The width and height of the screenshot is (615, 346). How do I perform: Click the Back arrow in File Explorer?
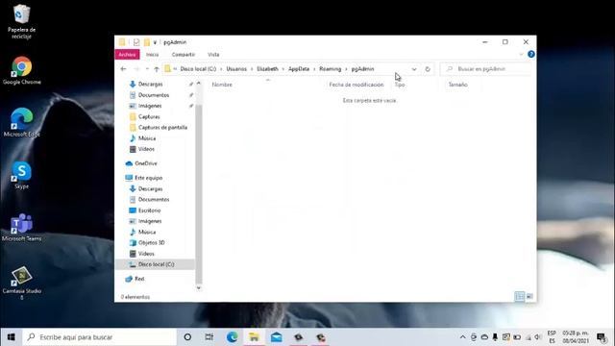coord(124,69)
